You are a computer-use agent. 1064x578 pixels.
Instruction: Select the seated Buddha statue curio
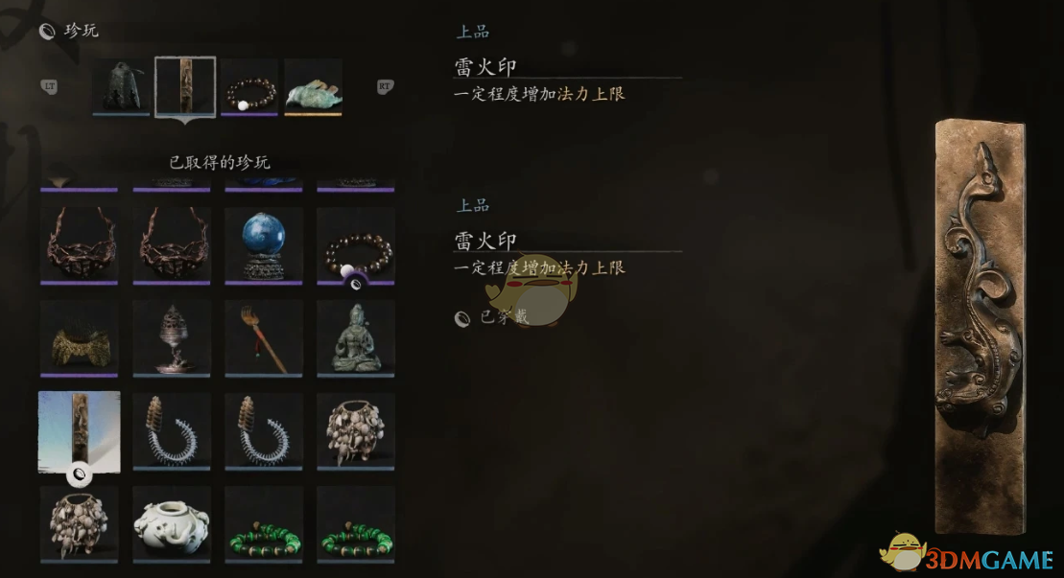coord(356,338)
